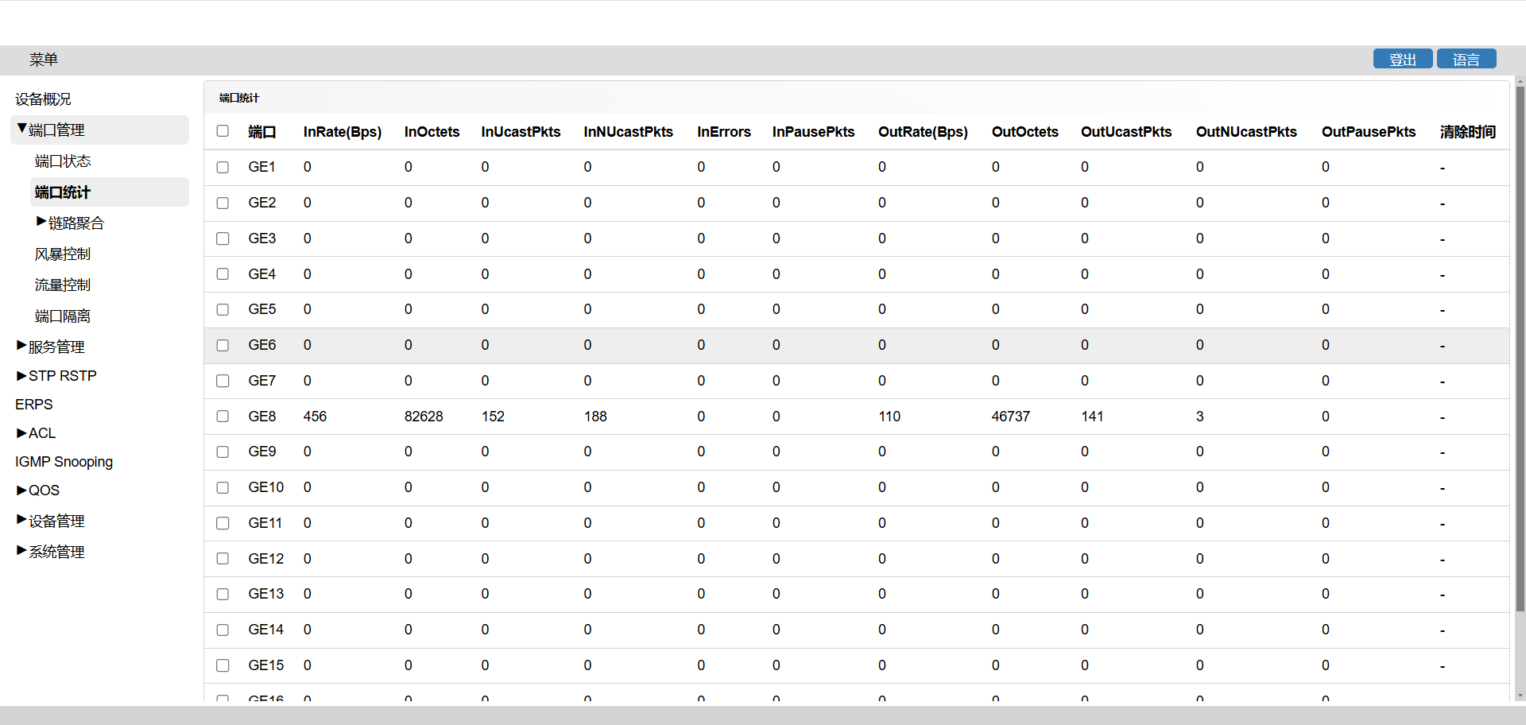Check the GE1 port row checkbox
This screenshot has width=1526, height=725.
[x=223, y=168]
